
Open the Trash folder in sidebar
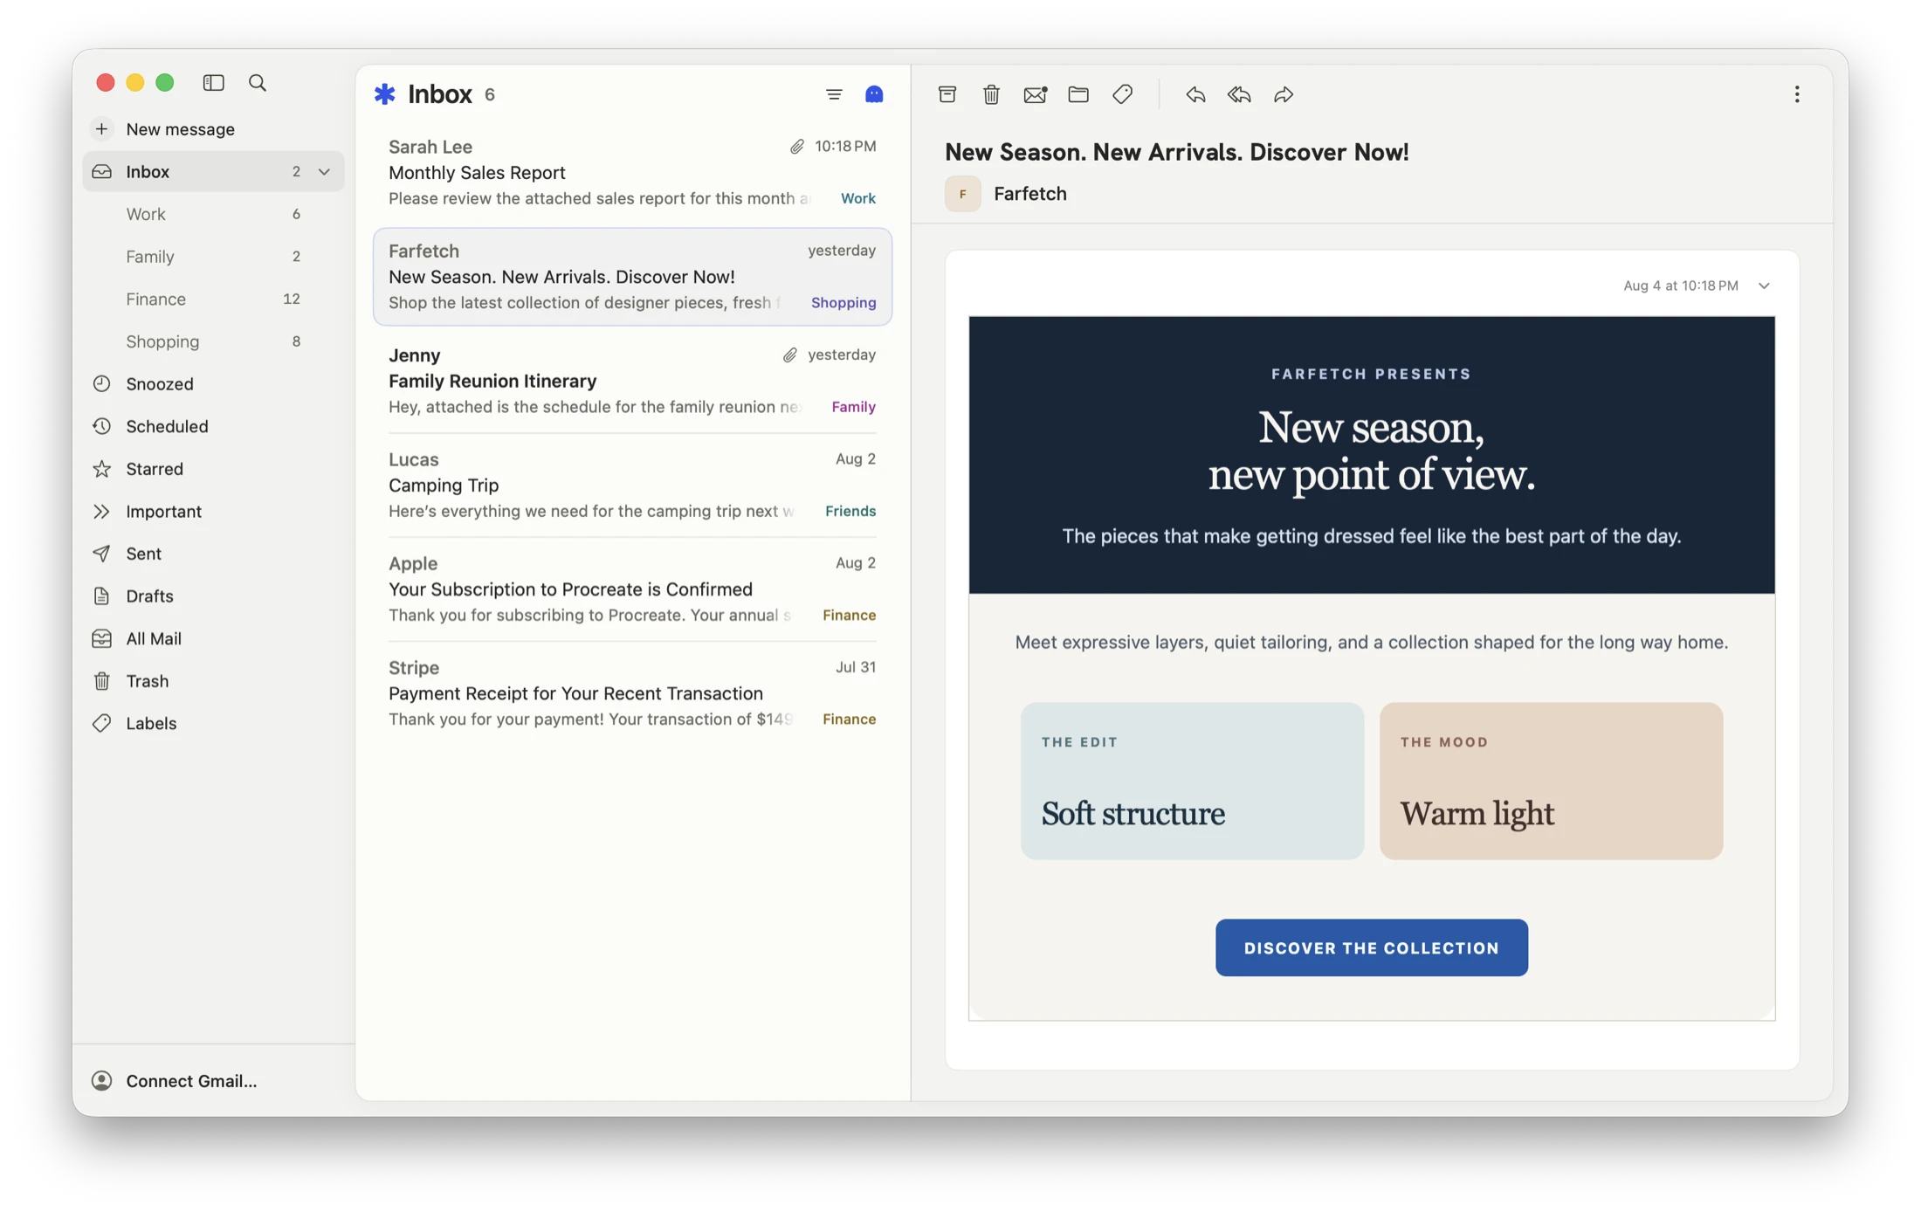click(x=213, y=681)
